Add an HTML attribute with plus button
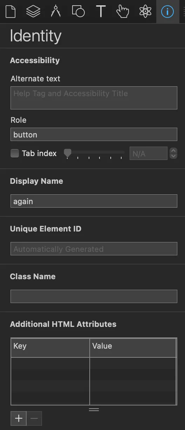Image resolution: width=185 pixels, height=430 pixels. (19, 418)
